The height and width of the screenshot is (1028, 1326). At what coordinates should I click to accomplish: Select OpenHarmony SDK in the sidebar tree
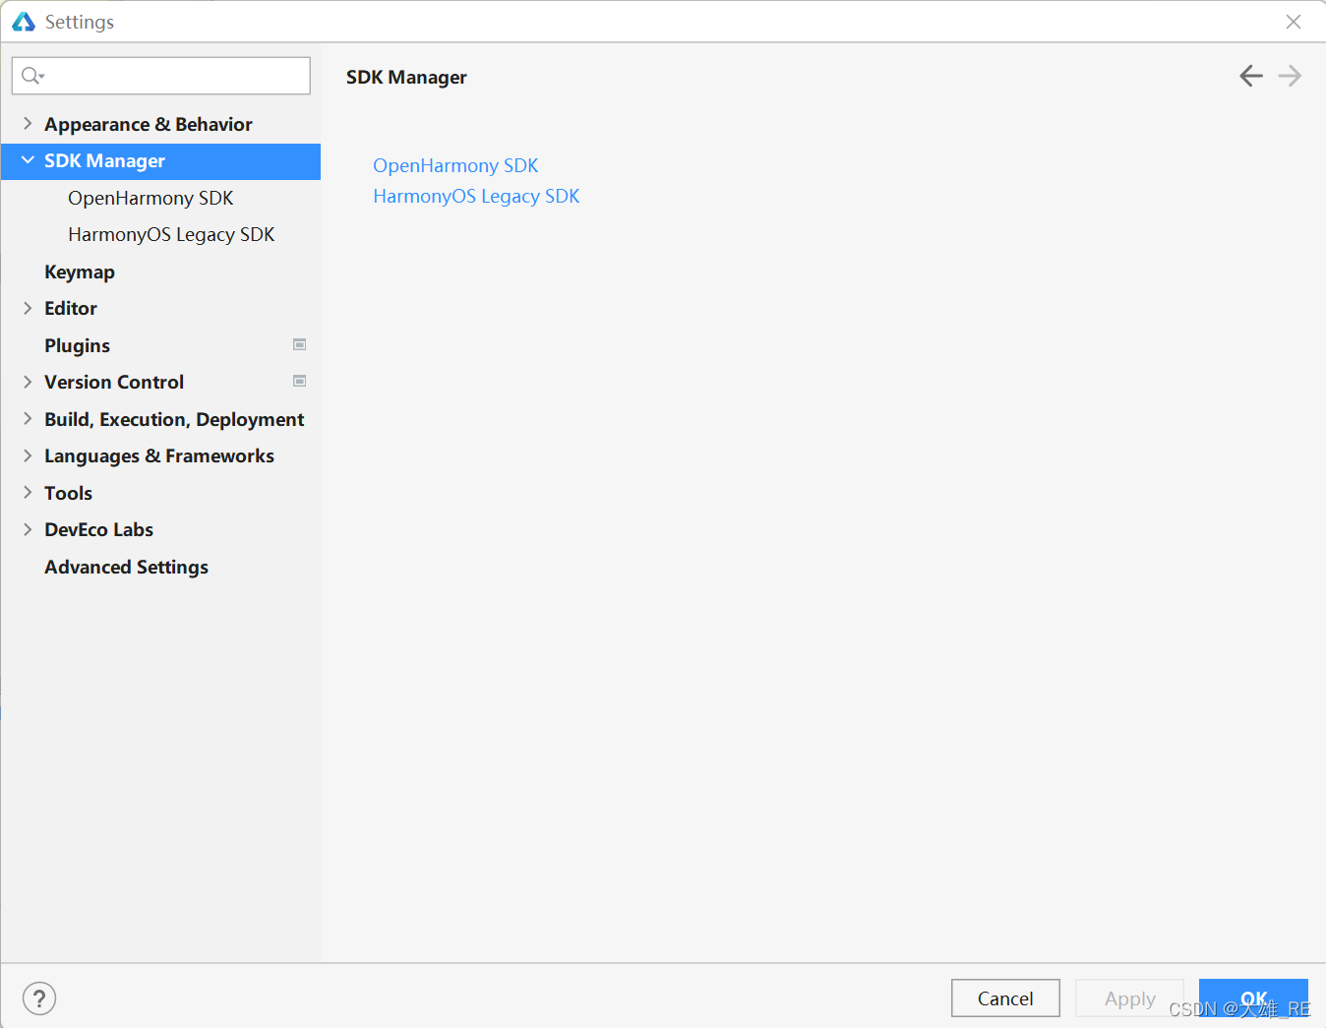click(x=160, y=198)
